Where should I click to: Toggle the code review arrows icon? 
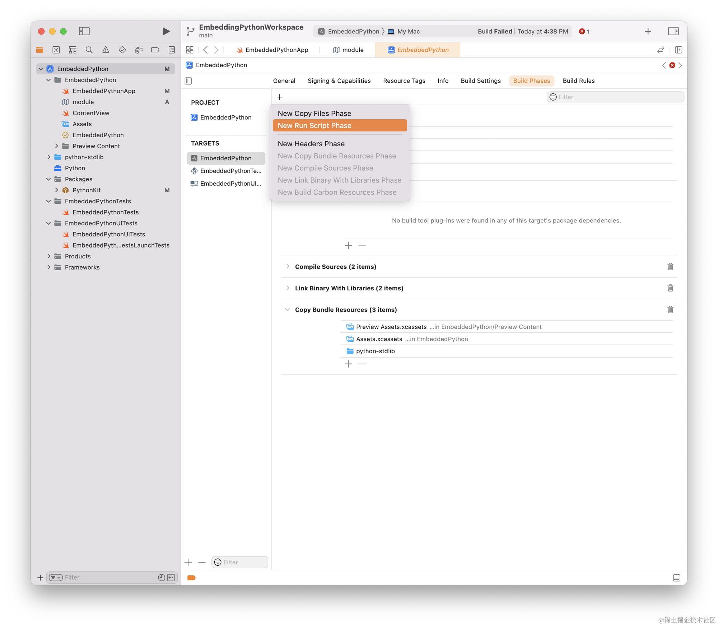click(x=661, y=50)
